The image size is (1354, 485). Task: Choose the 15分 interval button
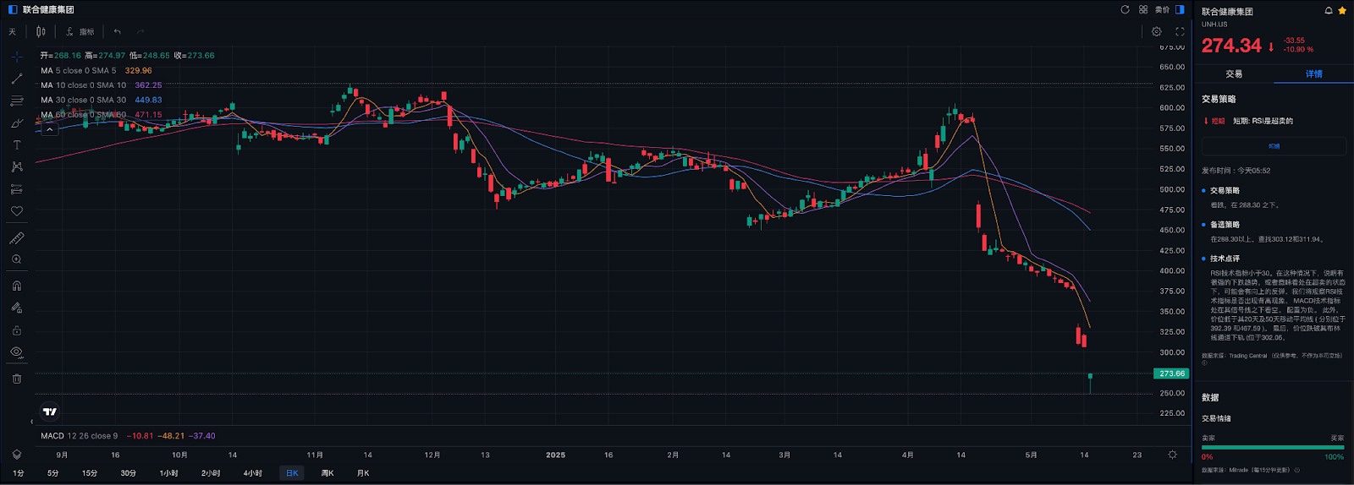[90, 473]
